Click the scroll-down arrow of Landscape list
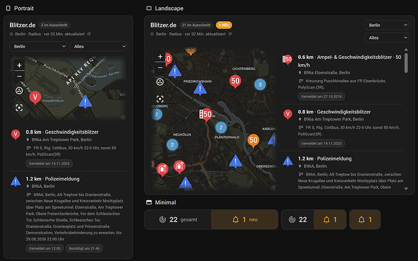 click(406, 189)
